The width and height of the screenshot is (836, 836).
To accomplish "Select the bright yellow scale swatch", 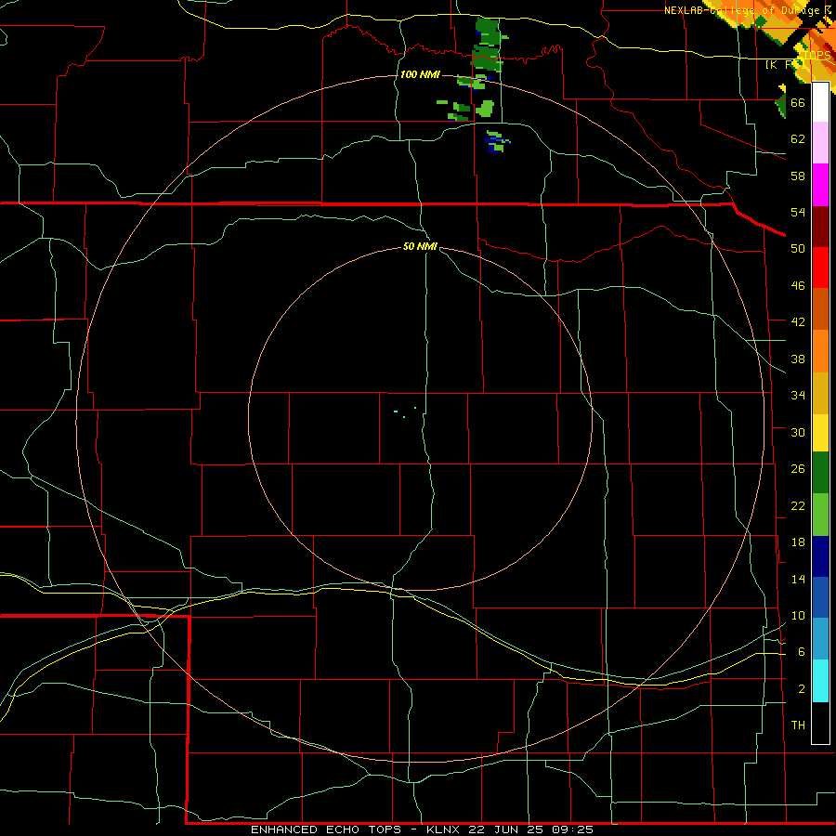I will (x=820, y=433).
